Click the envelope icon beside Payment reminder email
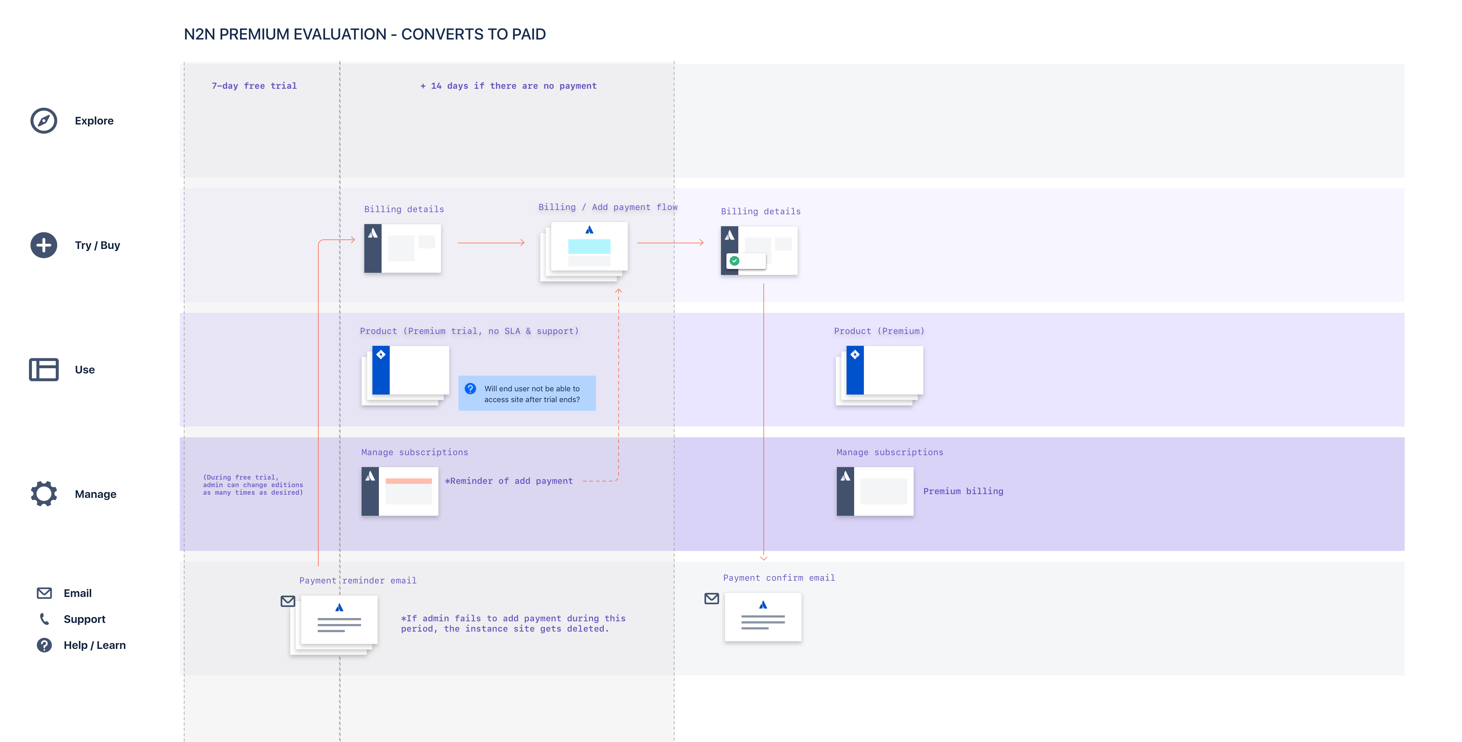The image size is (1462, 742). point(288,601)
